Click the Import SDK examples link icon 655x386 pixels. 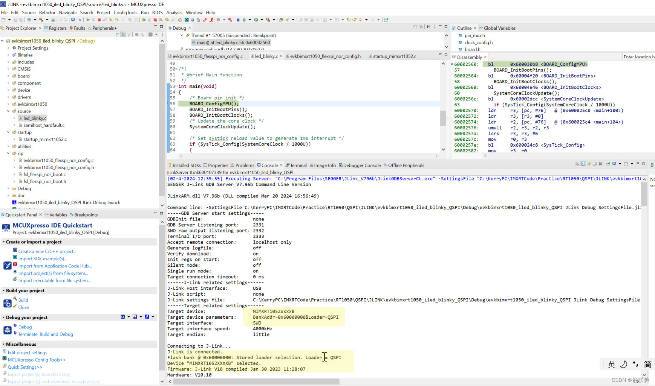click(x=15, y=257)
